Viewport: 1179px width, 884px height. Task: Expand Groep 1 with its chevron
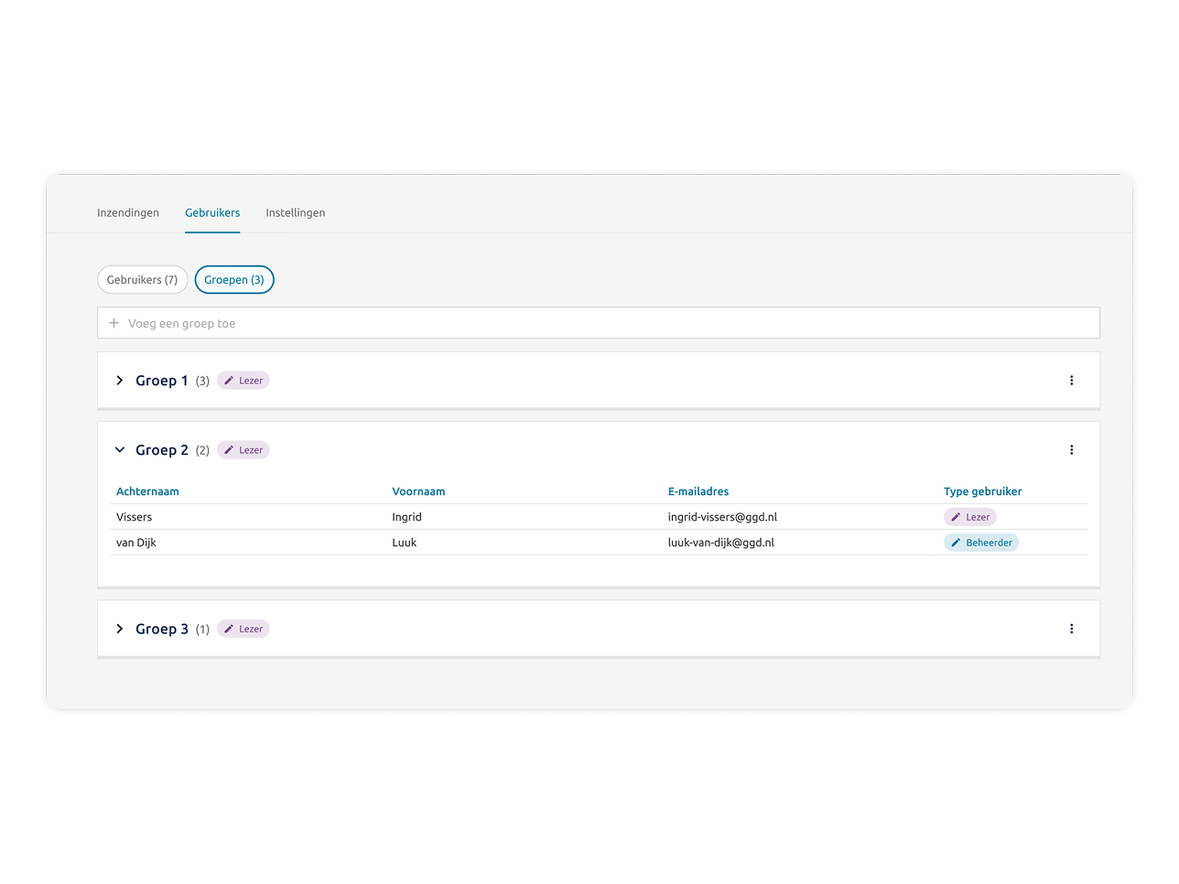[120, 381]
